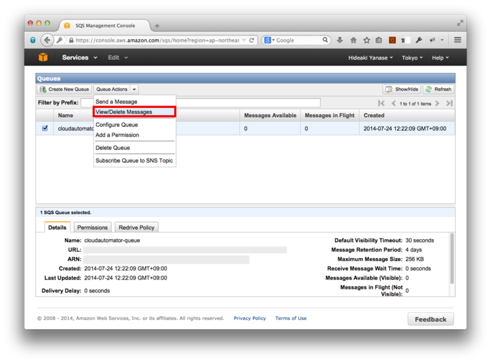Select View/Delete Messages menu item
491x363 pixels.
point(134,112)
